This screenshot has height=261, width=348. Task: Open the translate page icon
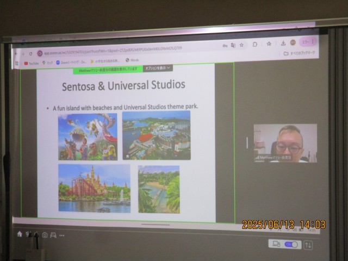coord(233,45)
